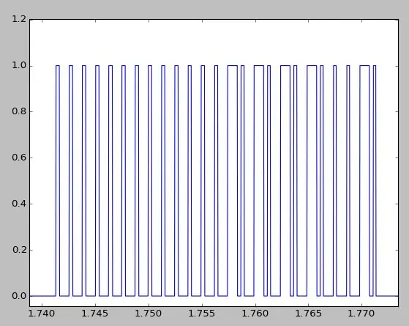409x326 pixels.
Task: Click the 0.2 y-axis tick label
Action: [19, 250]
